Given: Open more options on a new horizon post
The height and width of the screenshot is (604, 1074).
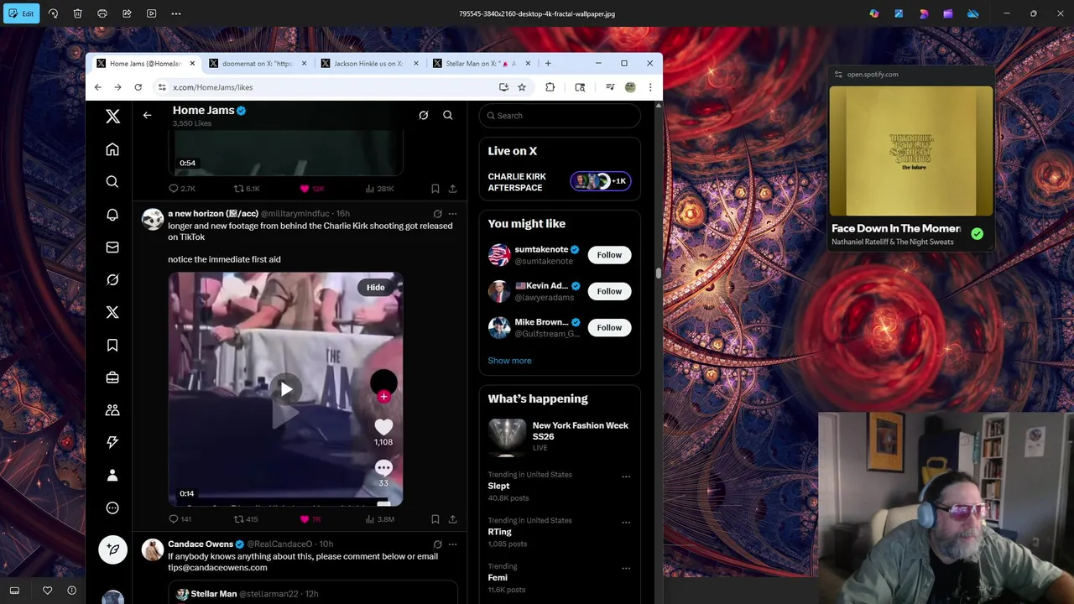Looking at the screenshot, I should (x=452, y=214).
